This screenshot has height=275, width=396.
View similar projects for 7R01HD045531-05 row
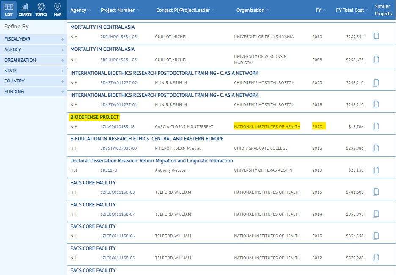376,36
